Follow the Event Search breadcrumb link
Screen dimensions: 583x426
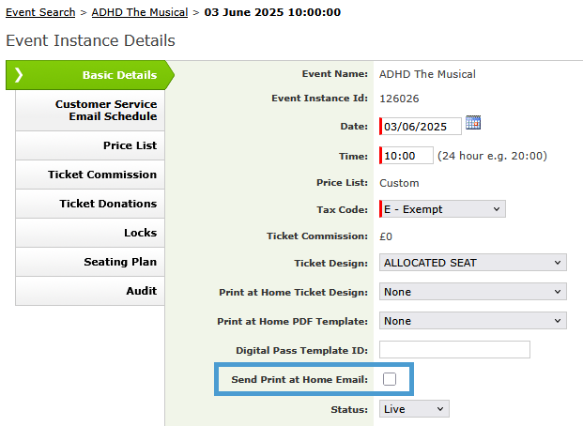[40, 12]
